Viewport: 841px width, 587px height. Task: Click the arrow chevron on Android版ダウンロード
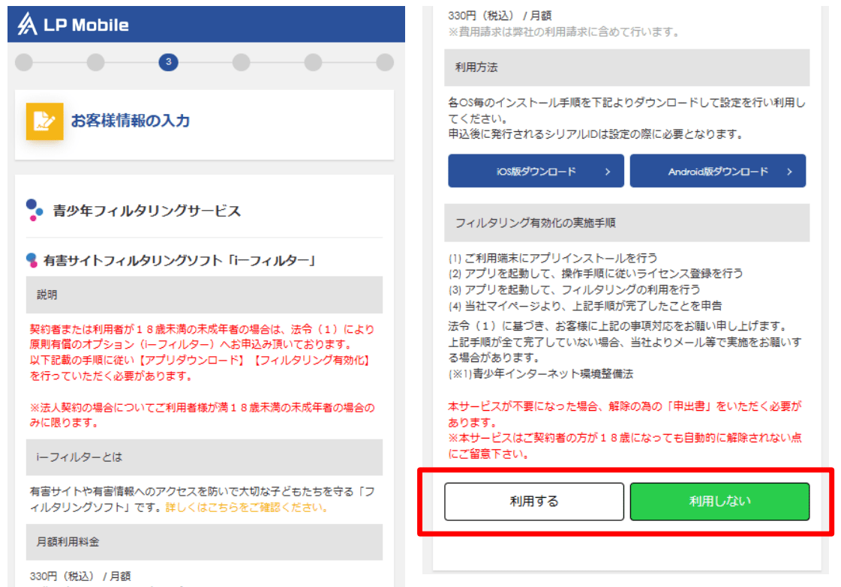click(x=789, y=172)
